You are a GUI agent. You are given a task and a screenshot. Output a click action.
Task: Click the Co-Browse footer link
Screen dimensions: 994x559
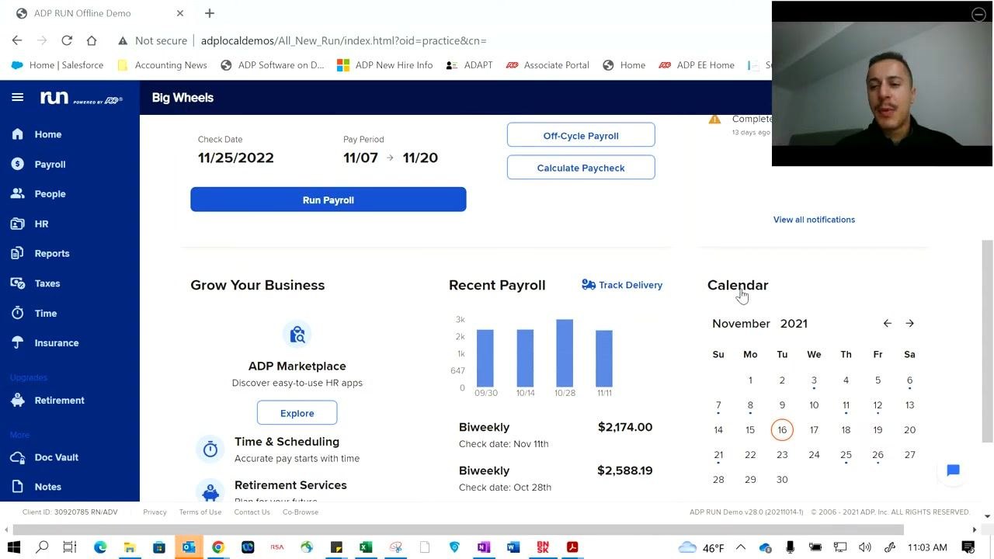(301, 512)
